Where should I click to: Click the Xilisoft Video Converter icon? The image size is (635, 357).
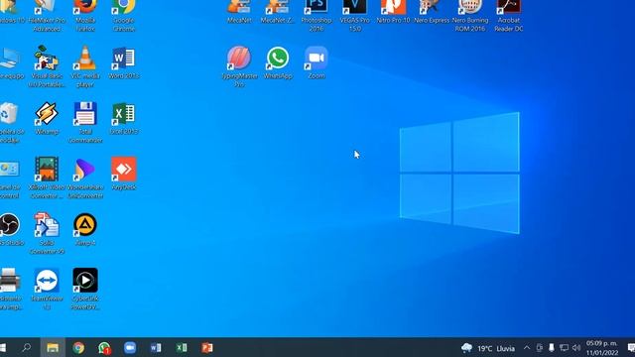coord(47,178)
